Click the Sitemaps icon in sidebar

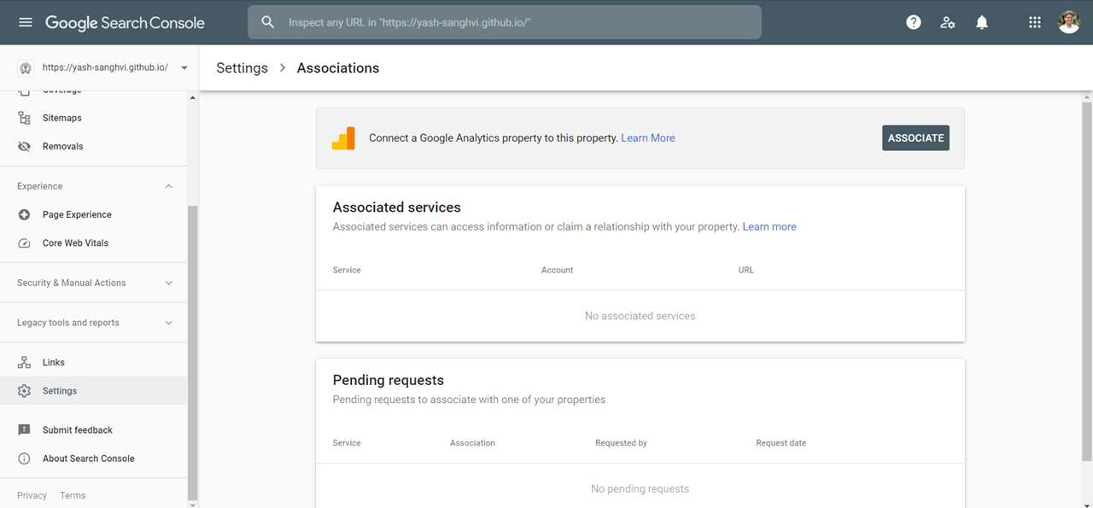(25, 118)
